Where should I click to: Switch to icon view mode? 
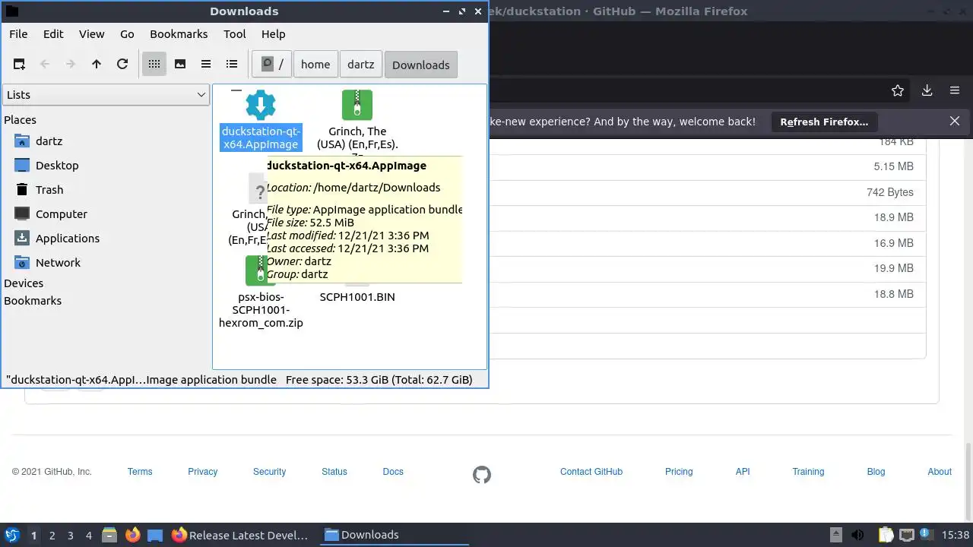coord(154,65)
